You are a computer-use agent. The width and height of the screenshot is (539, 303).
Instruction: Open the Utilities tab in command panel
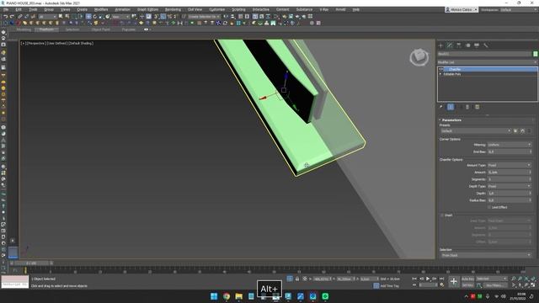(485, 45)
